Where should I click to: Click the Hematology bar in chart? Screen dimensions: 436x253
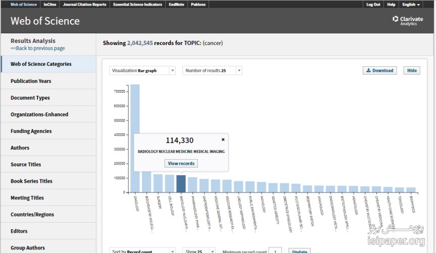click(x=354, y=189)
